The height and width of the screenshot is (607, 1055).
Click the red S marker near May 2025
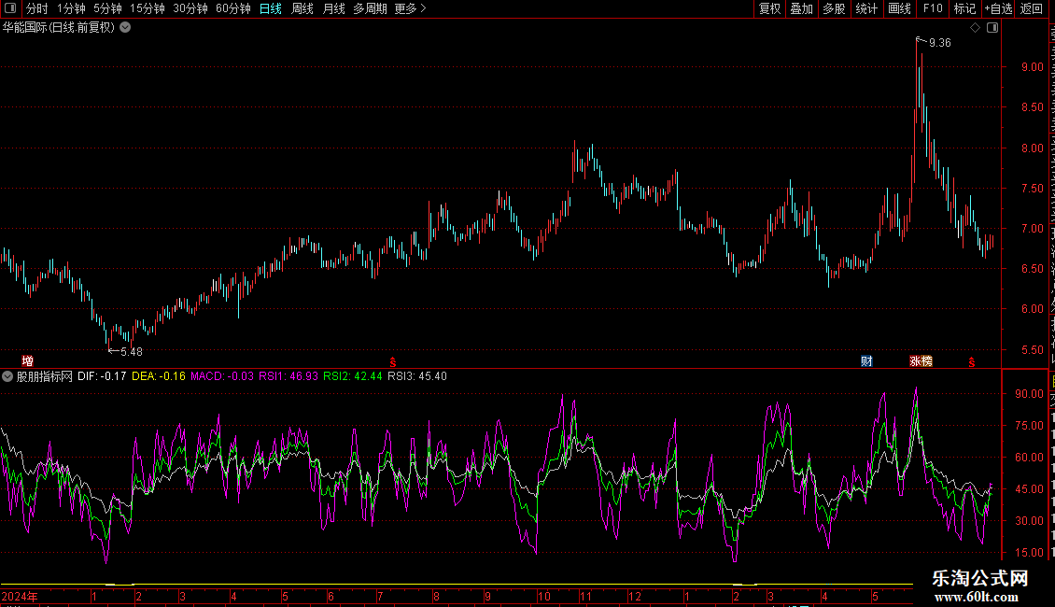click(972, 362)
